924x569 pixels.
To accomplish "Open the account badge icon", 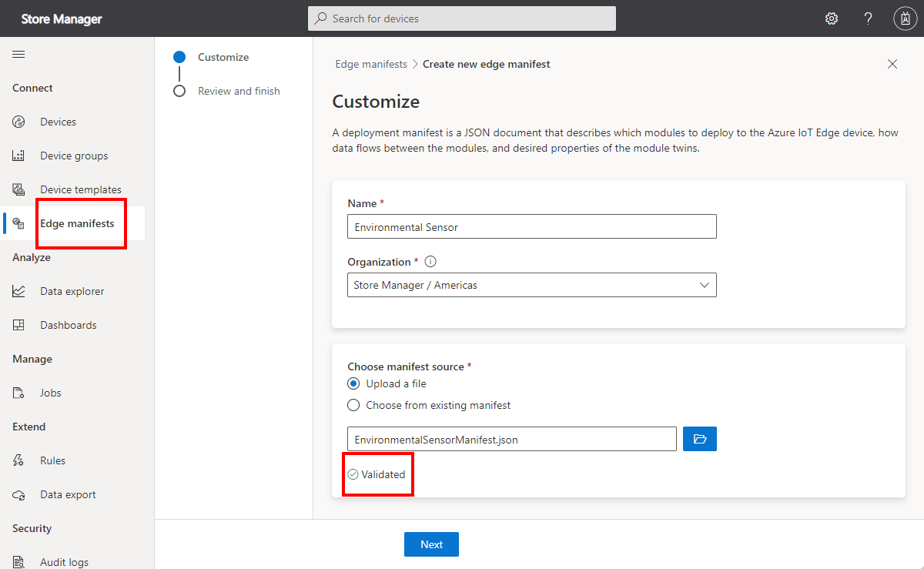I will 905,18.
